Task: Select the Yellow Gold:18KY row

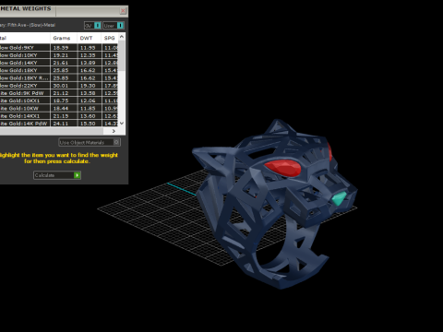Action: pyautogui.click(x=59, y=70)
